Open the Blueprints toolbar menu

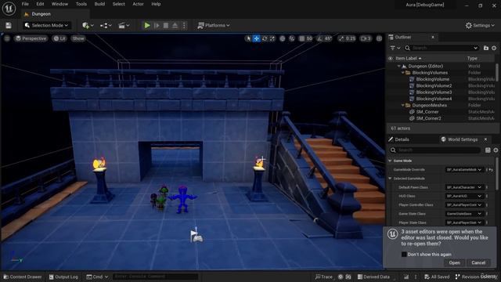(106, 25)
